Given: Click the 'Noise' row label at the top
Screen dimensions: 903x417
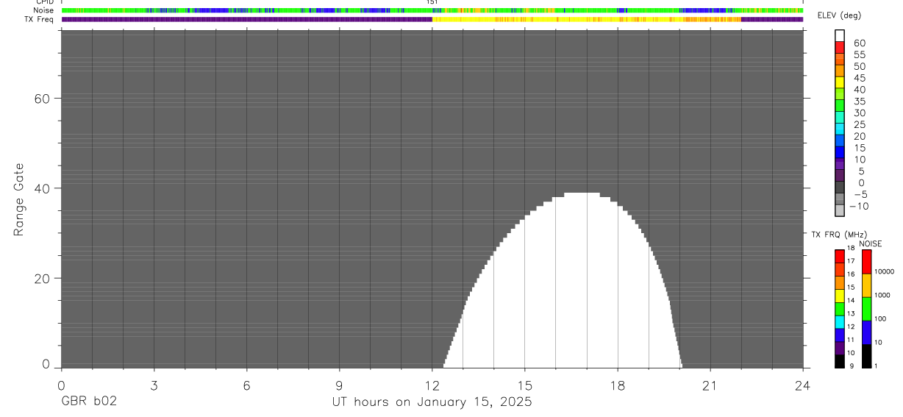Looking at the screenshot, I should pos(45,10).
